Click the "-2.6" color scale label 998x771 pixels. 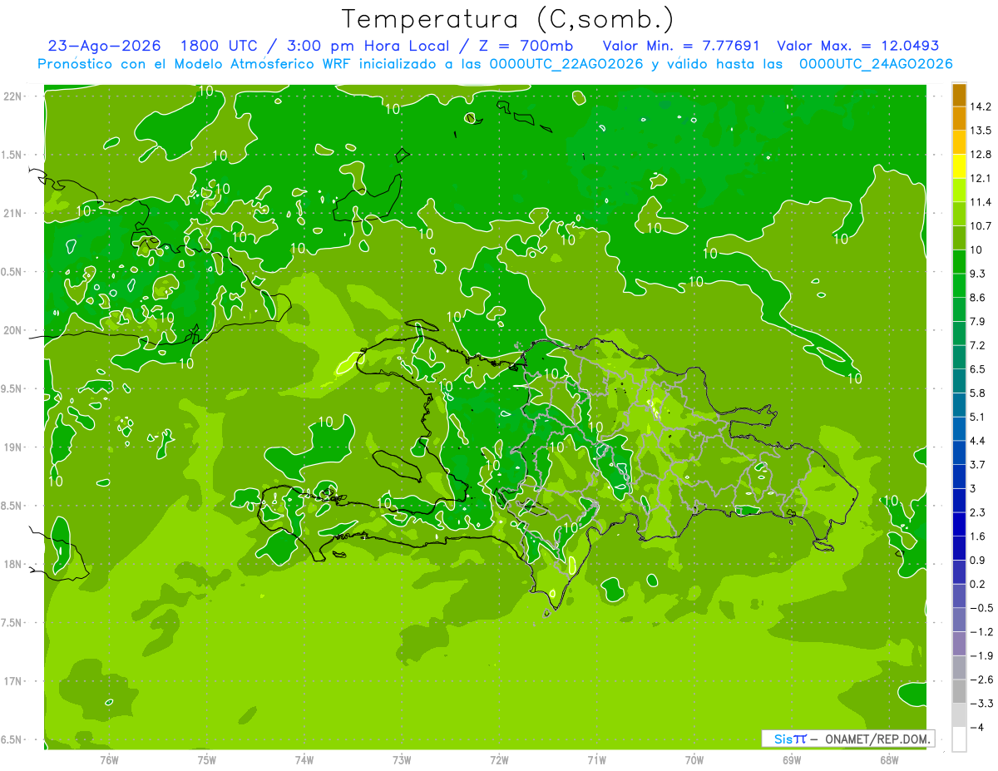tap(981, 680)
